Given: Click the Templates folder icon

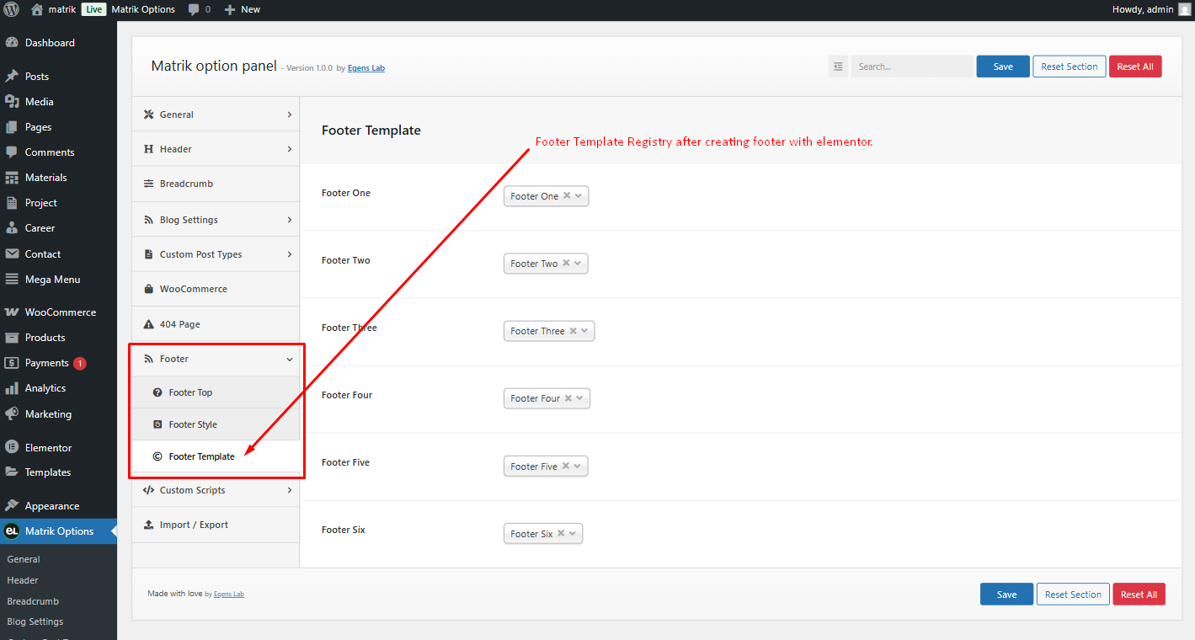Looking at the screenshot, I should click(x=12, y=472).
